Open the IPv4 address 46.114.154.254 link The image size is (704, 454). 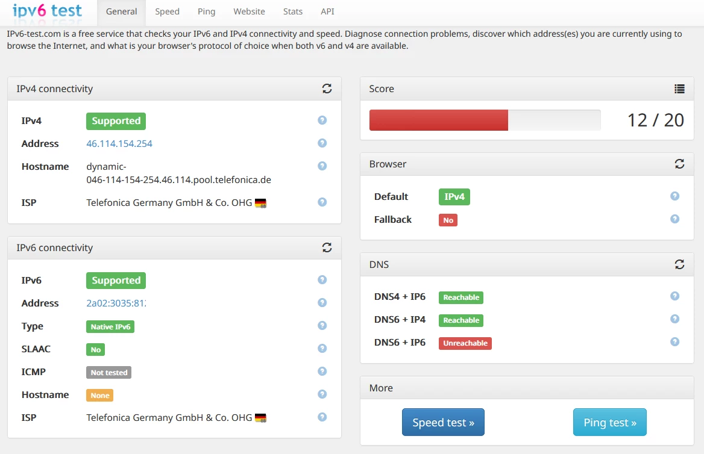[x=119, y=143]
